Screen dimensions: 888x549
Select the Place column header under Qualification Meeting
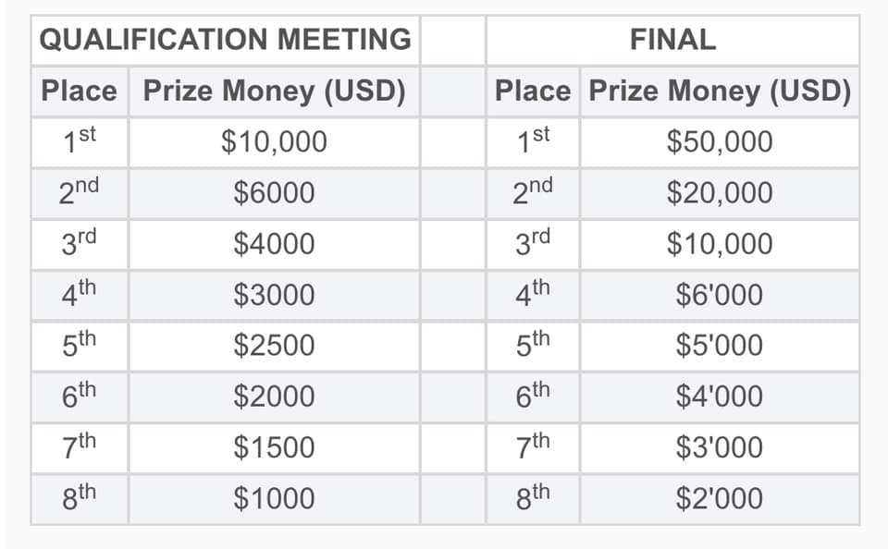pyautogui.click(x=80, y=91)
